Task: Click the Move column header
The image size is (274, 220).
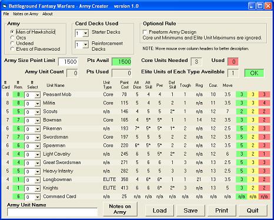Action: (228, 86)
